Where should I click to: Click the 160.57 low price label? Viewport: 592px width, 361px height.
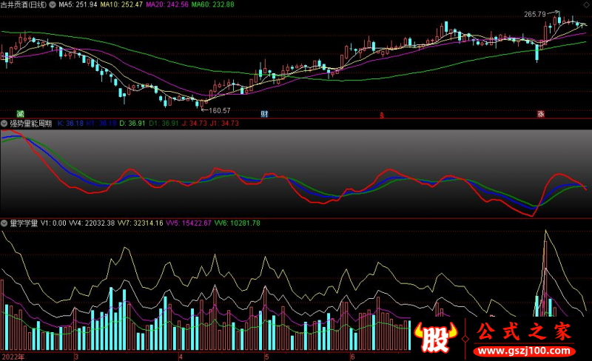220,111
